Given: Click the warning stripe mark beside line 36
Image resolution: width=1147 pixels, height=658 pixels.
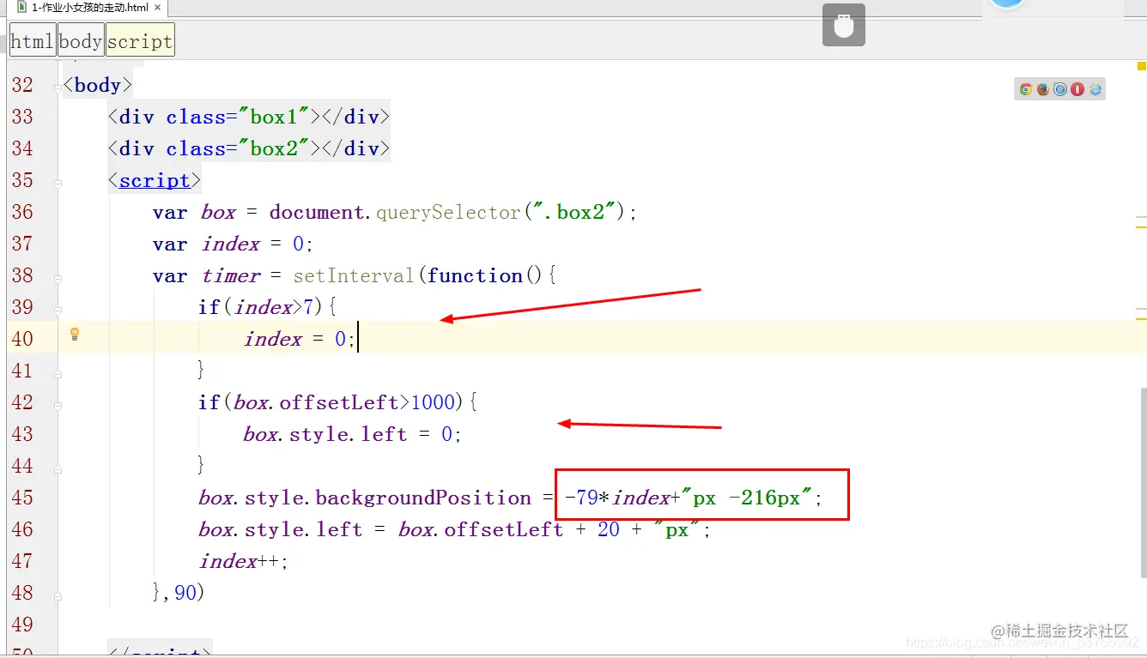Looking at the screenshot, I should coord(1141,218).
